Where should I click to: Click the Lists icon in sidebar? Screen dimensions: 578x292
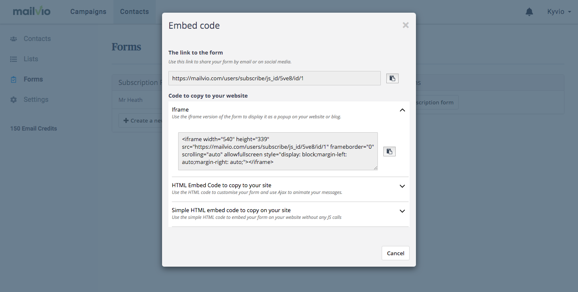tap(14, 59)
